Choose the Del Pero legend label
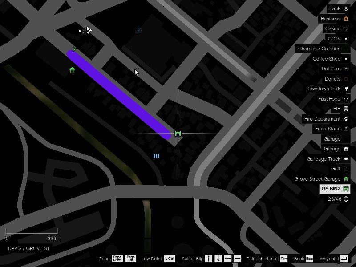Image resolution: width=356 pixels, height=267 pixels. pyautogui.click(x=331, y=69)
